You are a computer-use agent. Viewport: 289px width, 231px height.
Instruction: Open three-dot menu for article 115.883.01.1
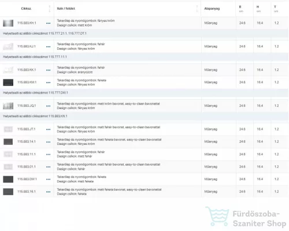pos(48,167)
